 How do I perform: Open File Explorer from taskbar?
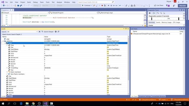27,103
